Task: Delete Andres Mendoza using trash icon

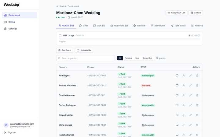Action: click(197, 86)
